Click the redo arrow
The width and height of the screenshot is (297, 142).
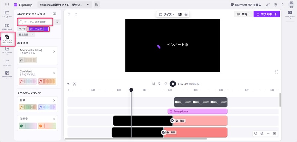tap(76, 14)
